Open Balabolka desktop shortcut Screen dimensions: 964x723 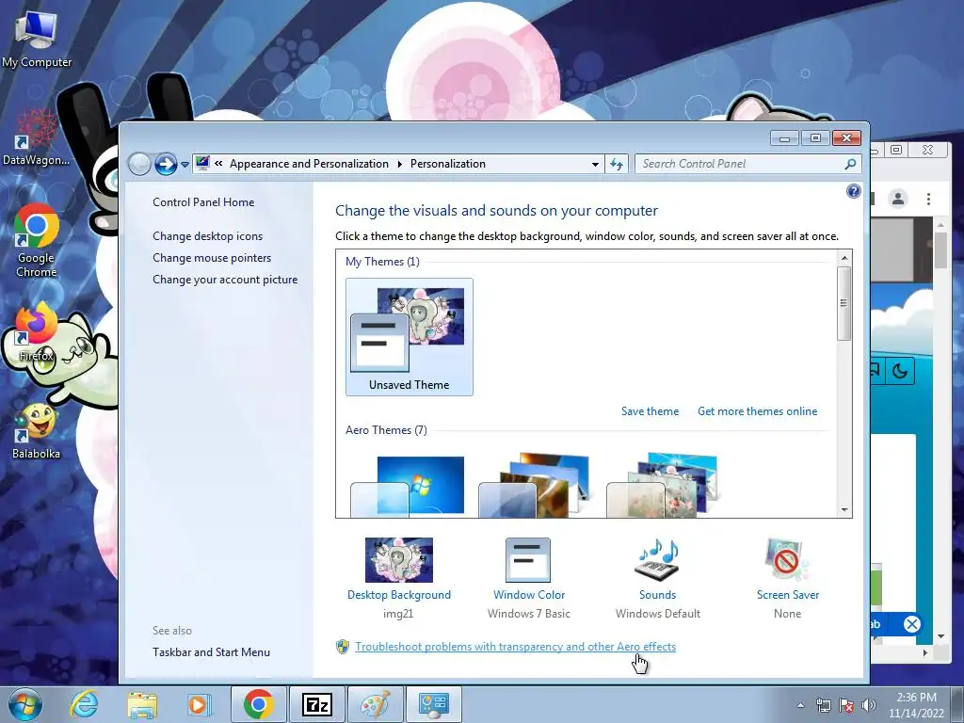pos(37,432)
